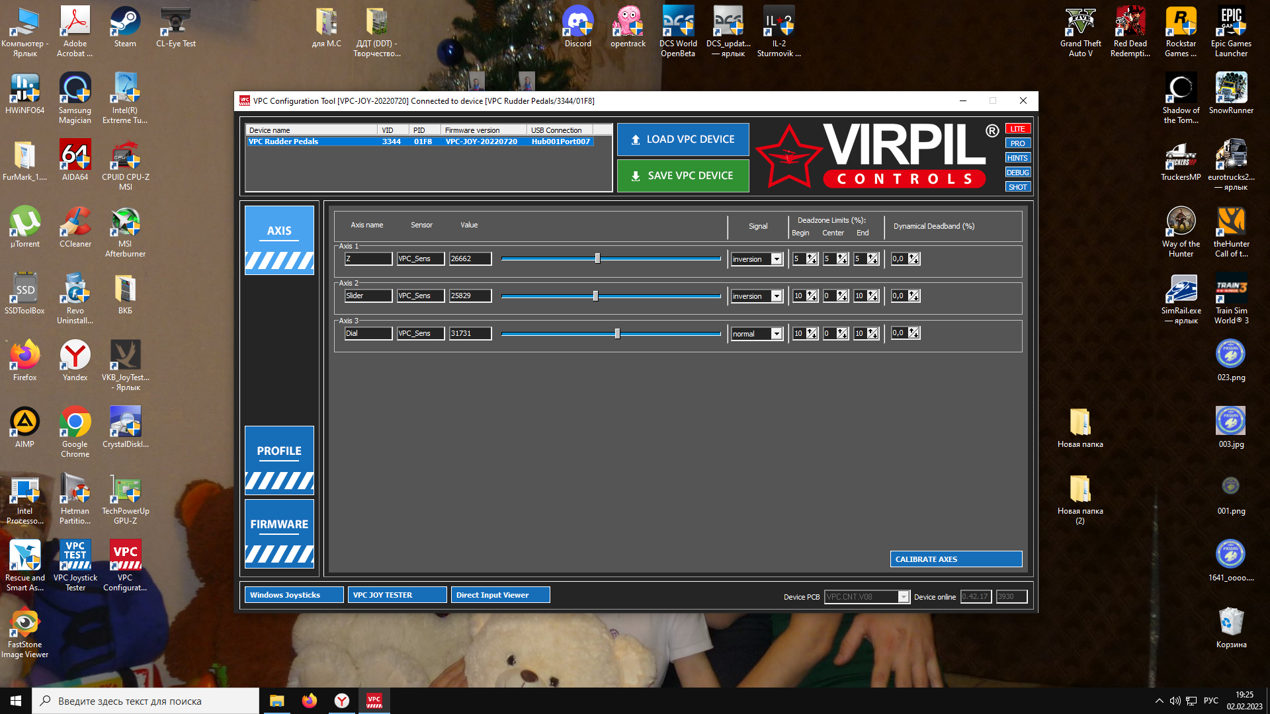Click the Windows taskbar search box
The height and width of the screenshot is (714, 1270).
point(146,701)
